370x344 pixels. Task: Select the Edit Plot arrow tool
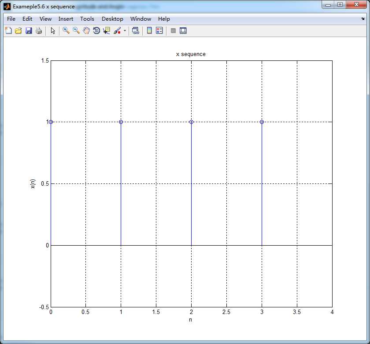[53, 31]
